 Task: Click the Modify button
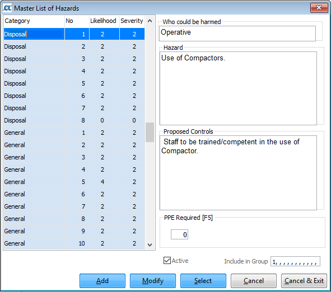tap(153, 281)
